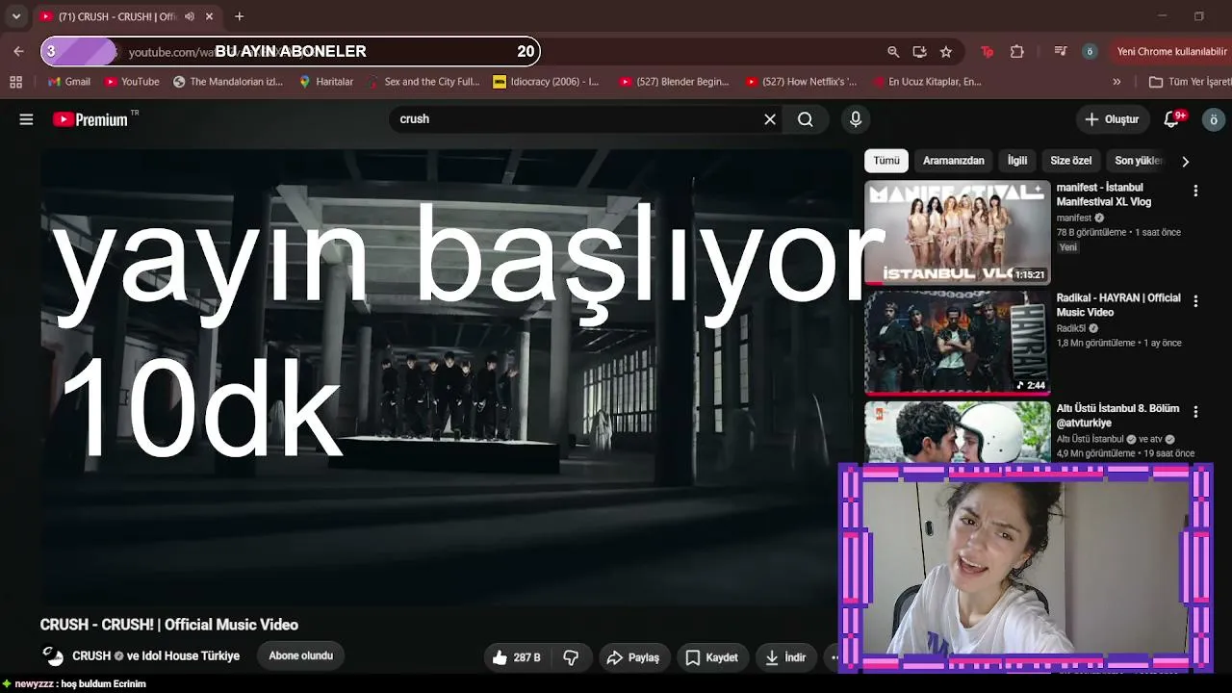Select the İlgili filter chip

[x=1017, y=161]
